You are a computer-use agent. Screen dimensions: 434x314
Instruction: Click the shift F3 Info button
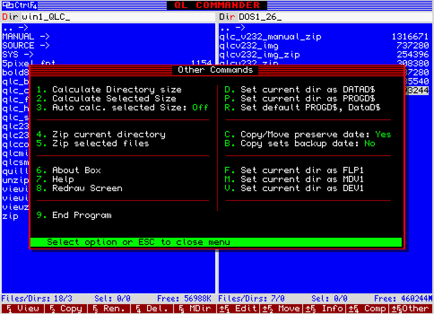point(325,309)
